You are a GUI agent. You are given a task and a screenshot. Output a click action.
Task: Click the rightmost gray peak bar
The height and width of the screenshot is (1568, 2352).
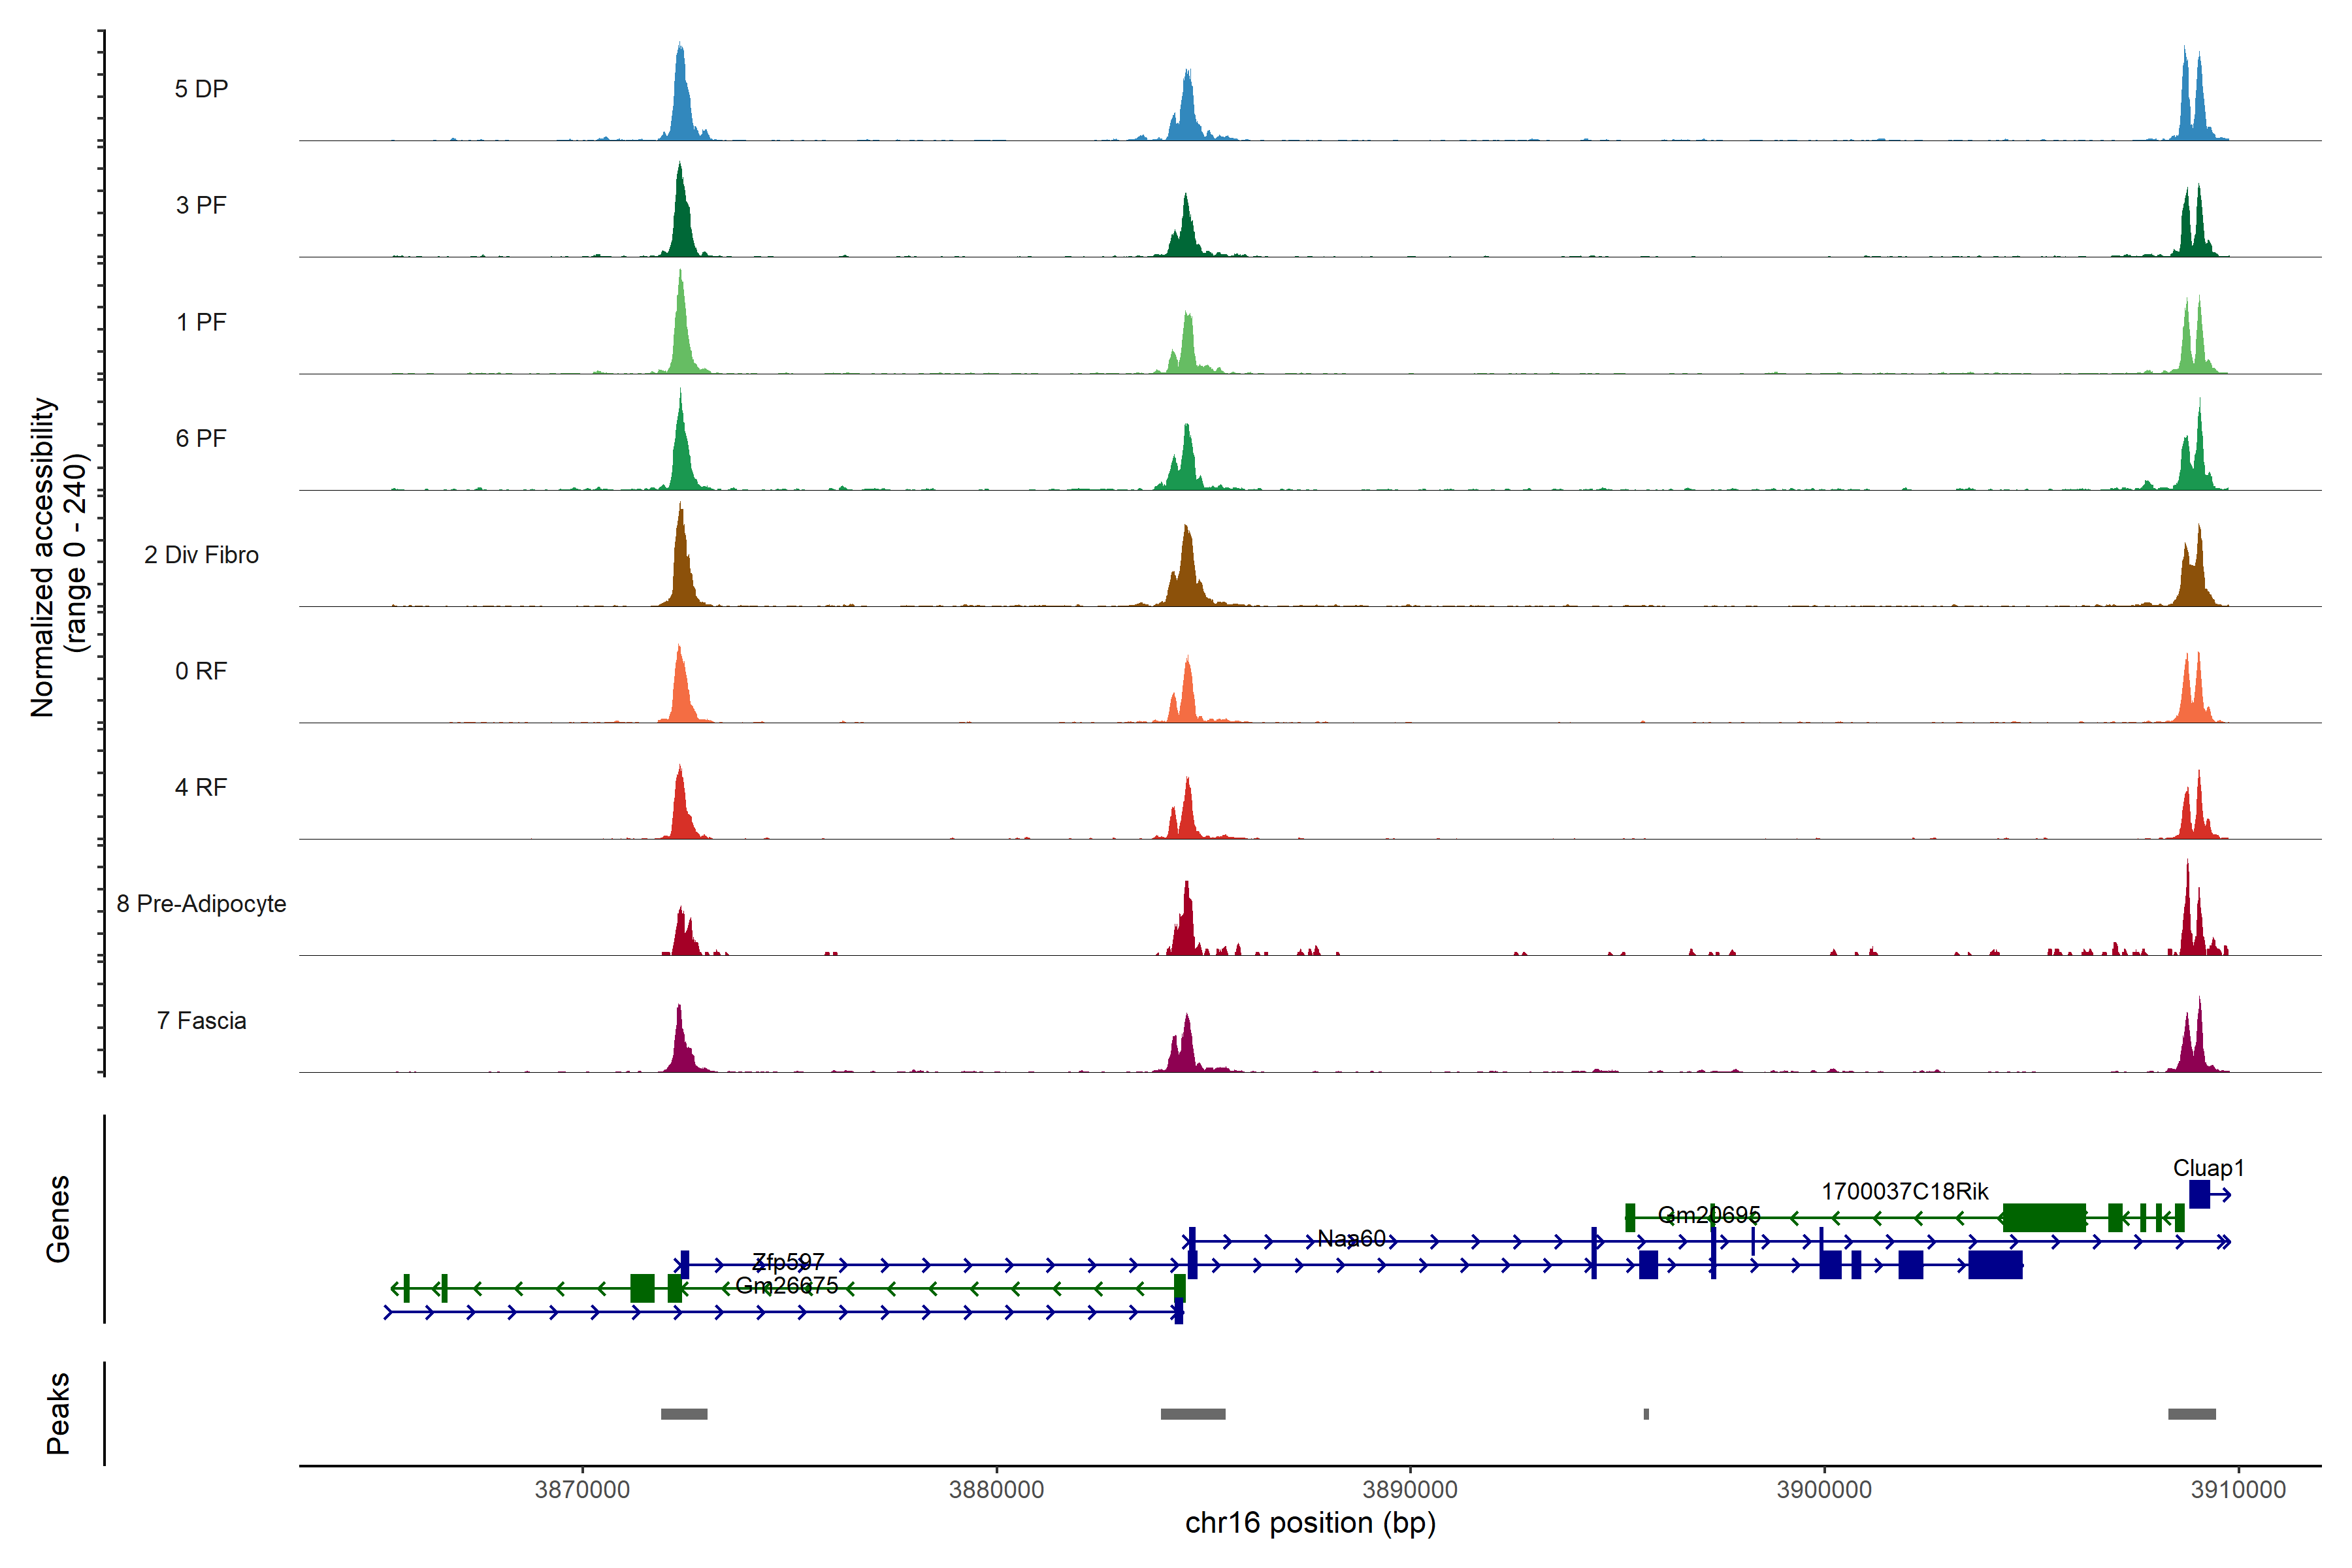pos(2191,1414)
